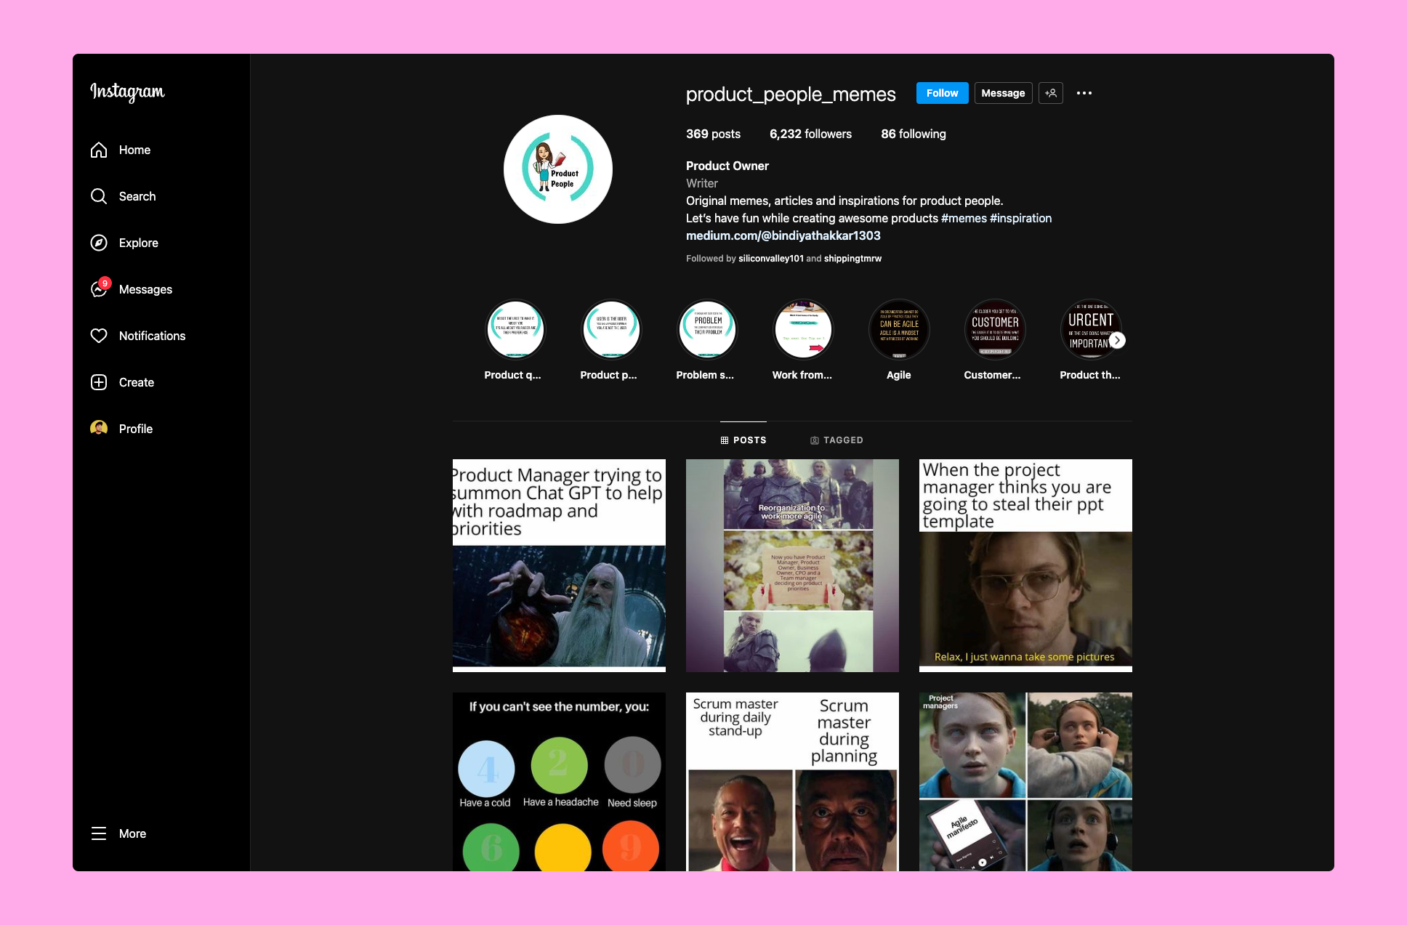Toggle the add person icon button
1407x925 pixels.
[x=1051, y=93]
